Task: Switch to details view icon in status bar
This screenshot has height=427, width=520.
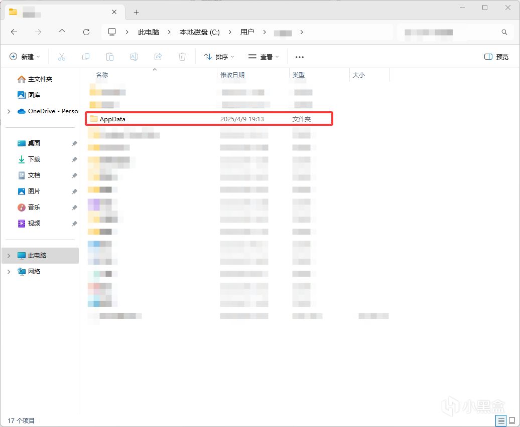Action: pyautogui.click(x=501, y=420)
